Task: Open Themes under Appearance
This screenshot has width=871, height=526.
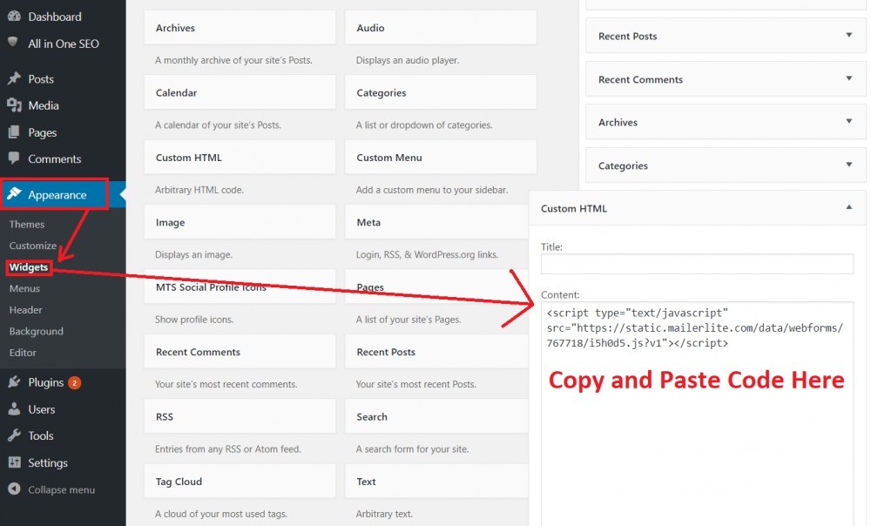Action: (x=27, y=225)
